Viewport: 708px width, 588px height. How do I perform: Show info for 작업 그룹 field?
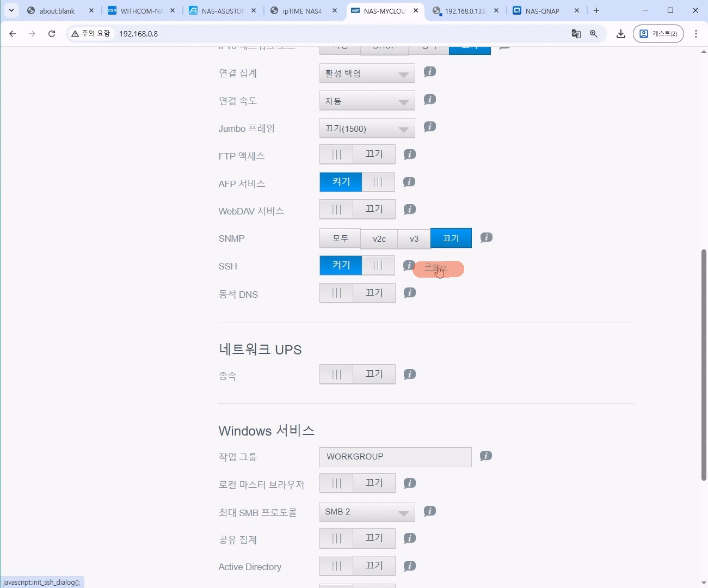coord(486,456)
